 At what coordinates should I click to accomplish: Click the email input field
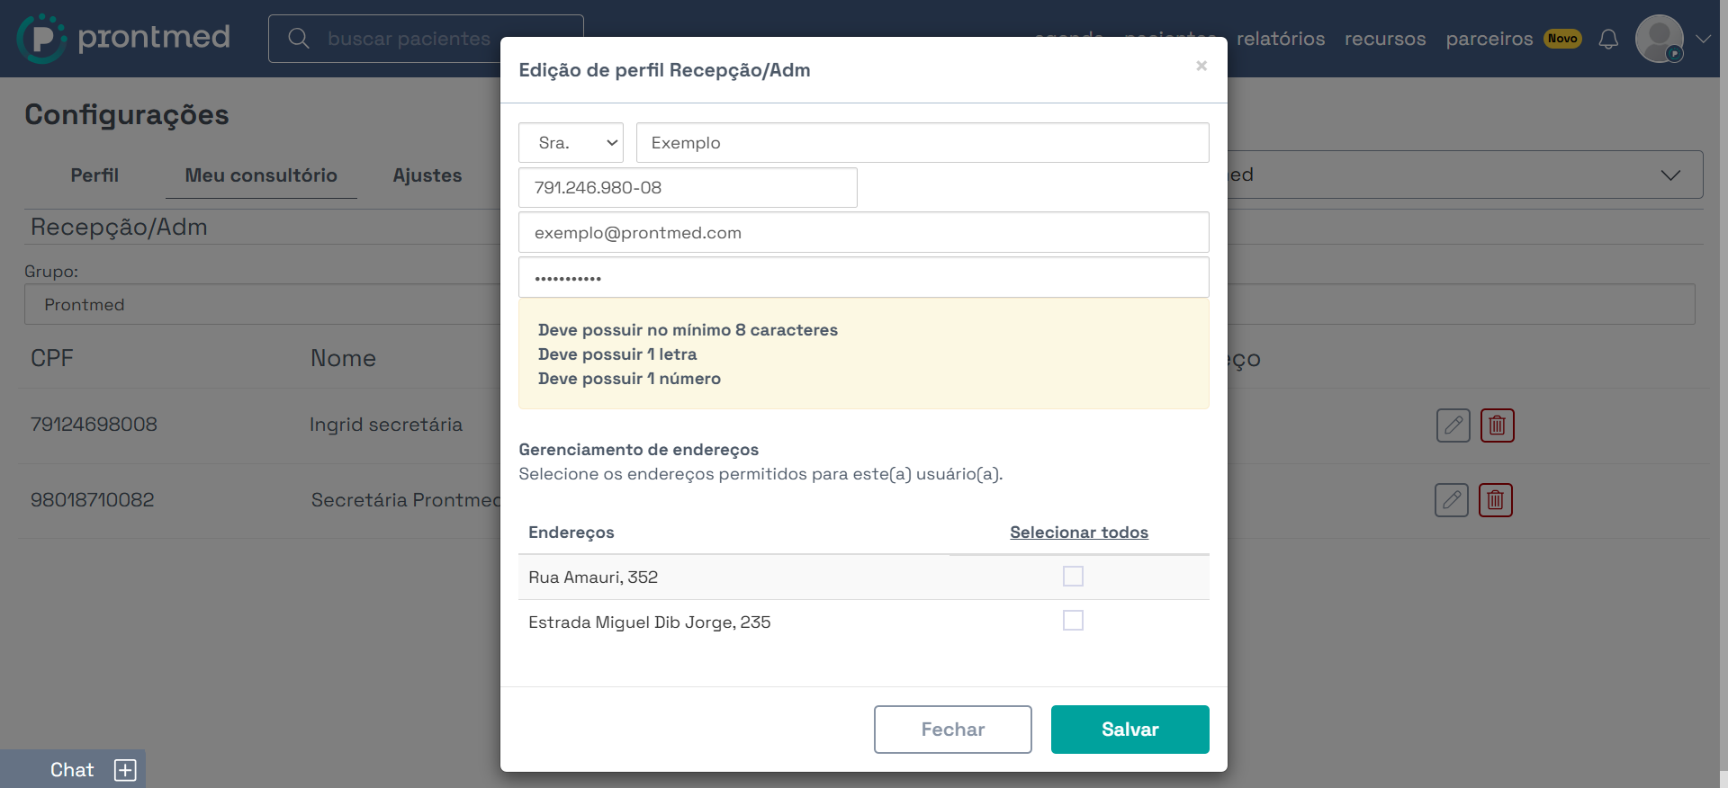[864, 233]
